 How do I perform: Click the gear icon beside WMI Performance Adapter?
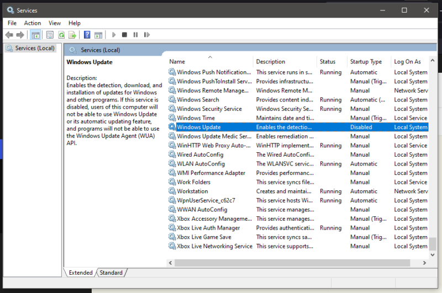click(x=172, y=173)
